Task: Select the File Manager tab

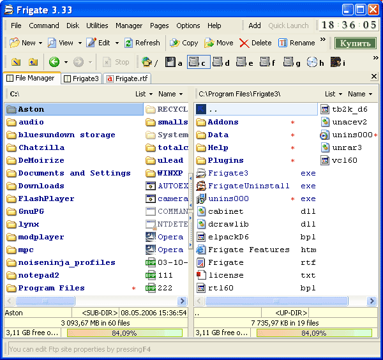Action: [31, 78]
